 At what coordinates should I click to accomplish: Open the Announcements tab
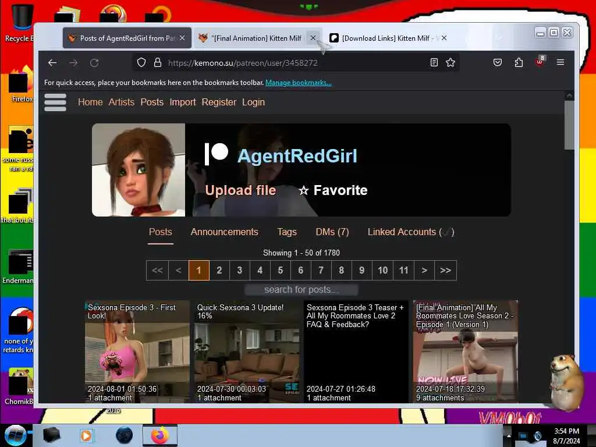click(224, 232)
